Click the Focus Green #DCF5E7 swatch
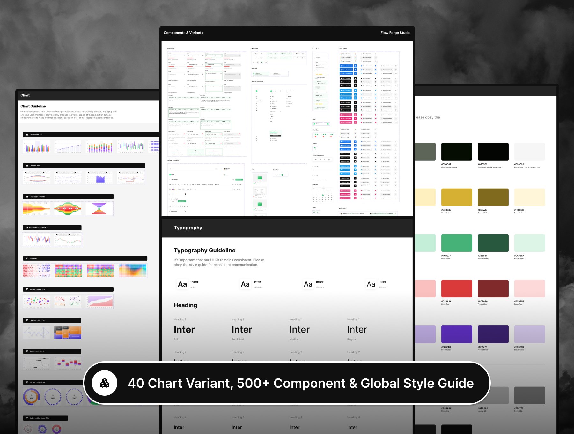This screenshot has height=434, width=574. (529, 243)
